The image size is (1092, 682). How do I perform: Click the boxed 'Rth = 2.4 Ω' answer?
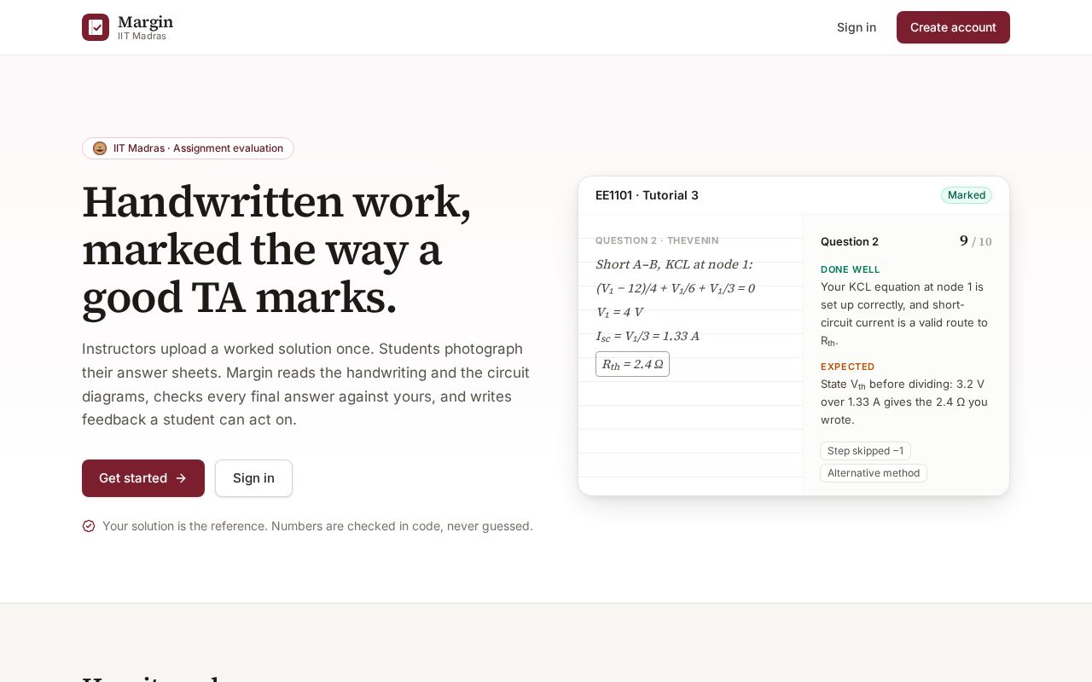coord(632,364)
